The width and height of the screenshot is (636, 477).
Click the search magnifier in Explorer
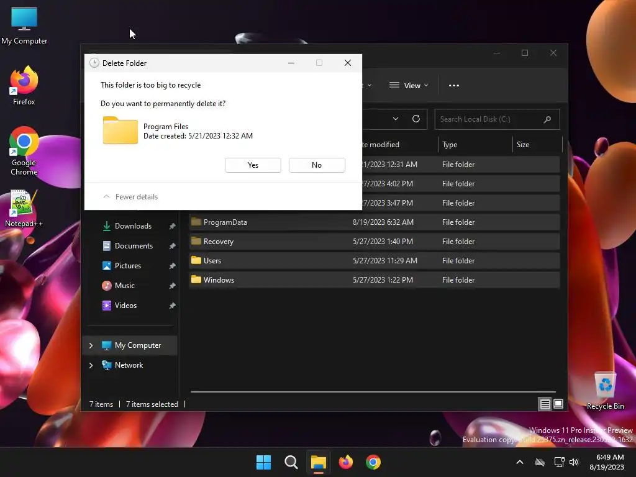(x=547, y=119)
